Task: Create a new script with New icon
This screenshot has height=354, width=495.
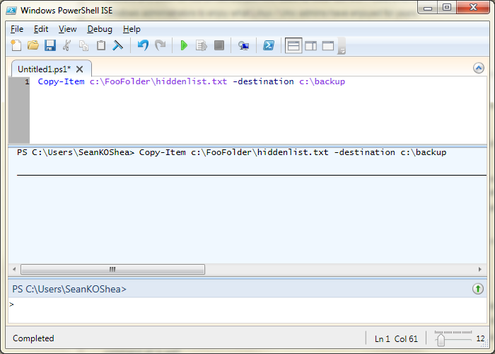Action: point(16,45)
